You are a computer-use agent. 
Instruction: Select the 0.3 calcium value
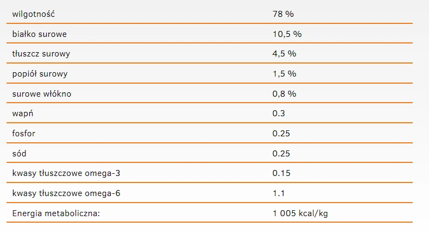coord(279,114)
